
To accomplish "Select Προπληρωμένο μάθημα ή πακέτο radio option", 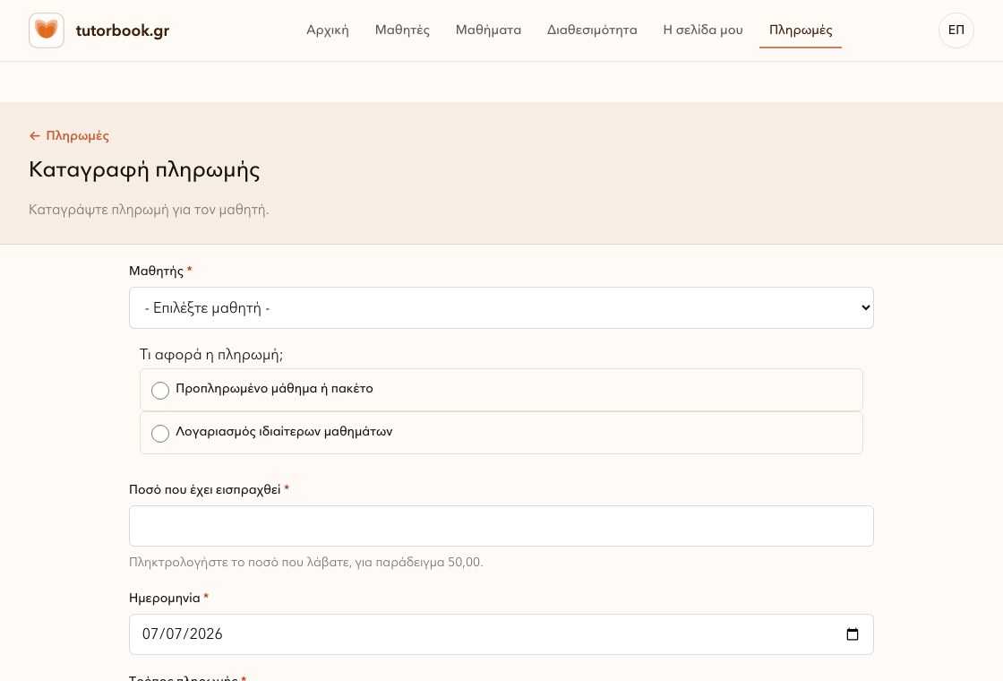I will 160,391.
